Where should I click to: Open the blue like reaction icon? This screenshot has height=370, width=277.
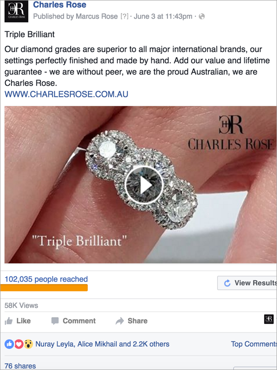click(9, 344)
